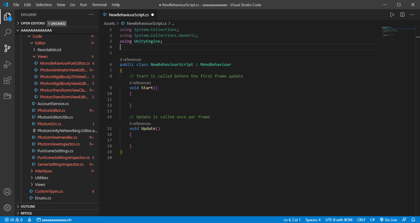
Task: Open notifications bell in status bar
Action: [413, 220]
